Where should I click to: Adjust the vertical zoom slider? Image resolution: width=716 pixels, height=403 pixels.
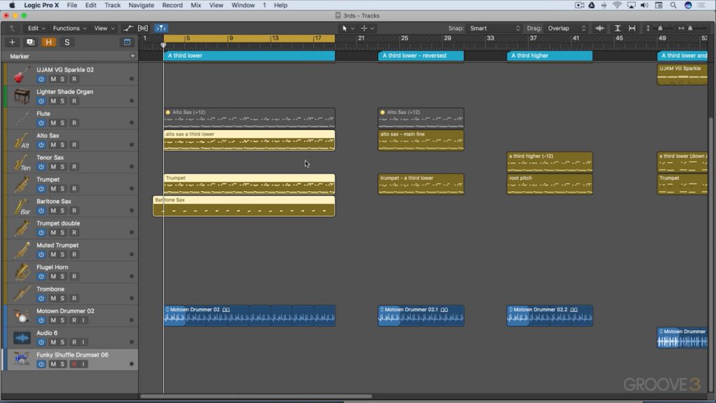660,28
